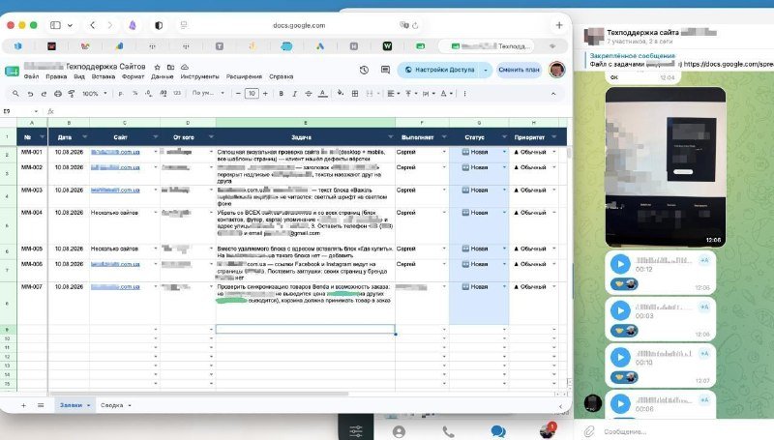
Task: Apply strikethrough text formatting
Action: click(x=309, y=93)
